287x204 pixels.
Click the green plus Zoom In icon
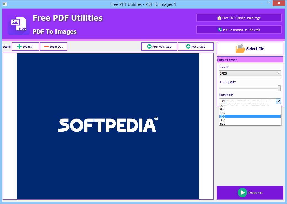(19, 46)
